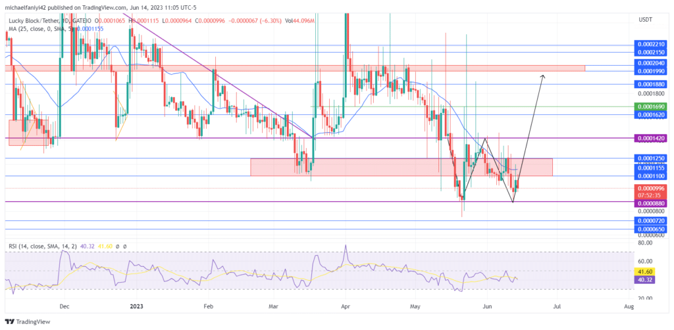Screen dimensions: 674x330
Task: Click the 0.0002210 price level label
Action: click(651, 45)
